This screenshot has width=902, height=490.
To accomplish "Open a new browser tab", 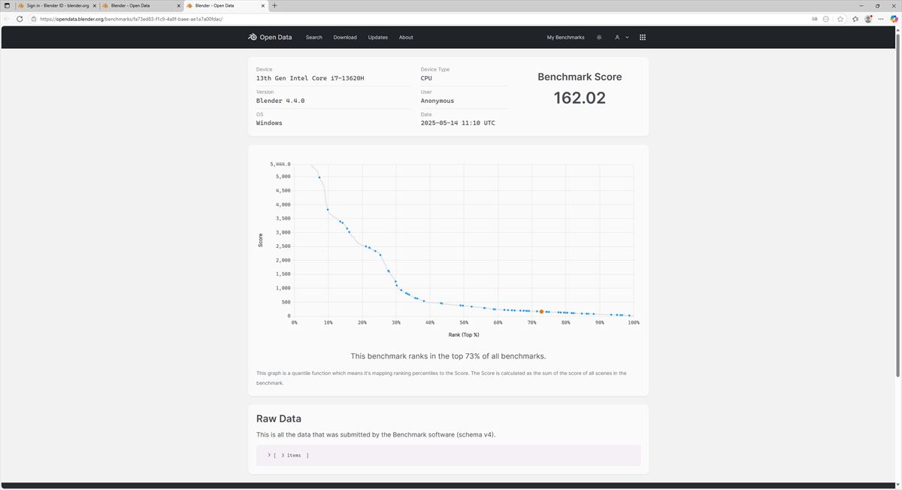I will pos(274,5).
